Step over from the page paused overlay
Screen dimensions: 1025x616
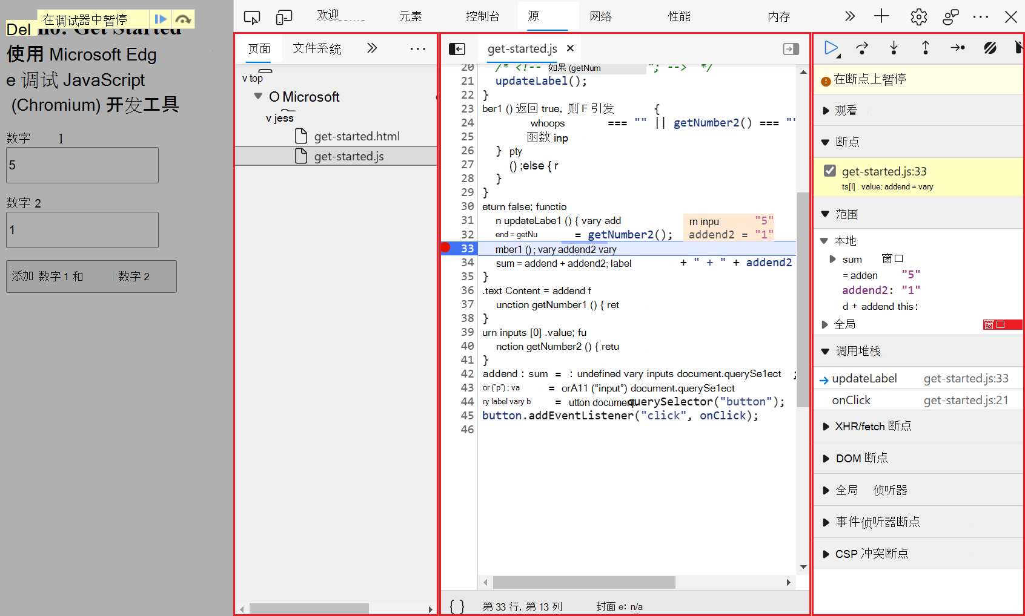[183, 19]
